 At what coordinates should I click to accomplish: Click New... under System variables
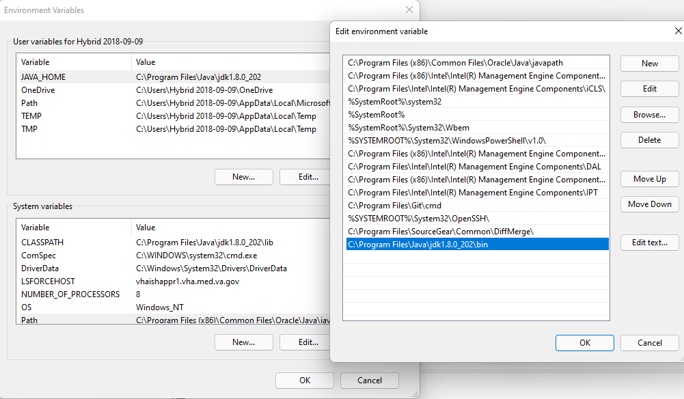pyautogui.click(x=243, y=342)
